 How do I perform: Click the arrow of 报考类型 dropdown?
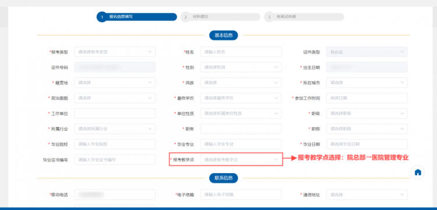(150, 52)
